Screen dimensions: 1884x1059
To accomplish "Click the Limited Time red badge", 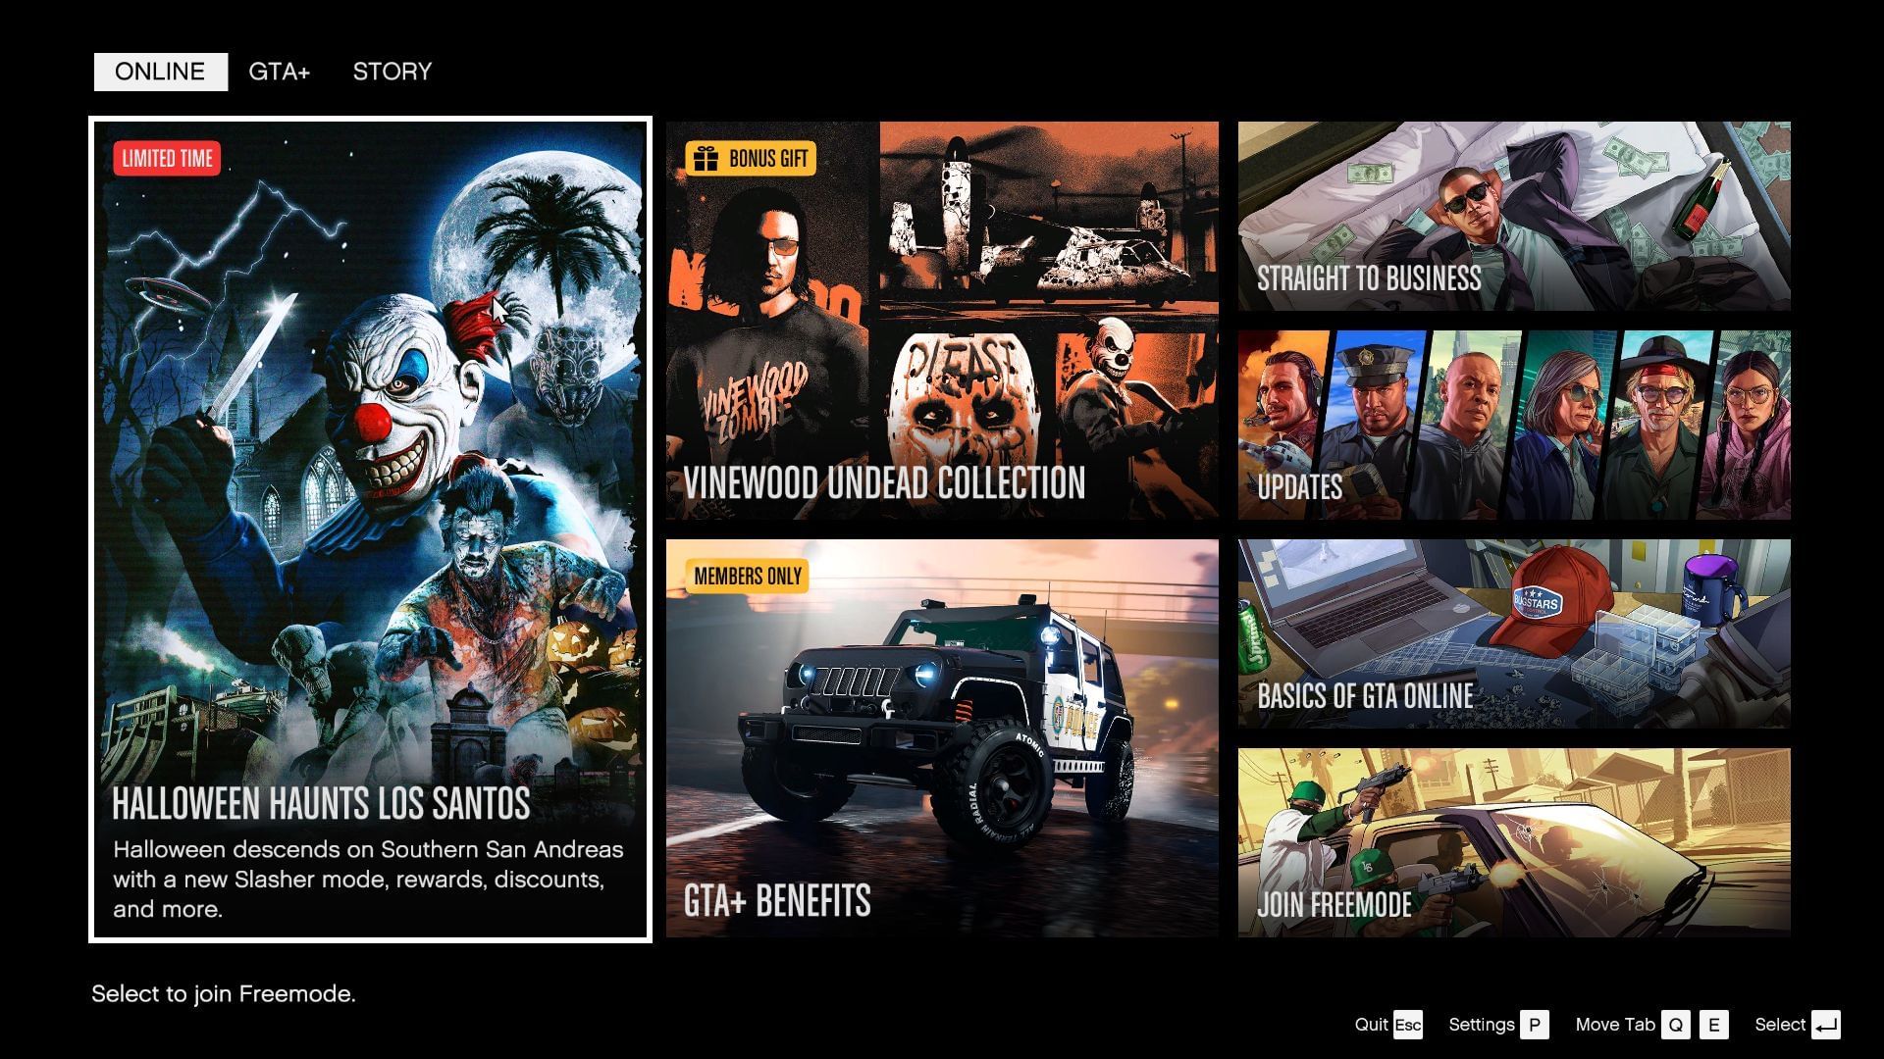I will (x=167, y=158).
